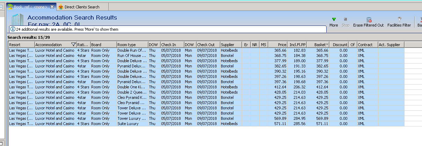The height and width of the screenshot is (146, 422).
Task: Sort by the Board column header
Action: (x=103, y=45)
